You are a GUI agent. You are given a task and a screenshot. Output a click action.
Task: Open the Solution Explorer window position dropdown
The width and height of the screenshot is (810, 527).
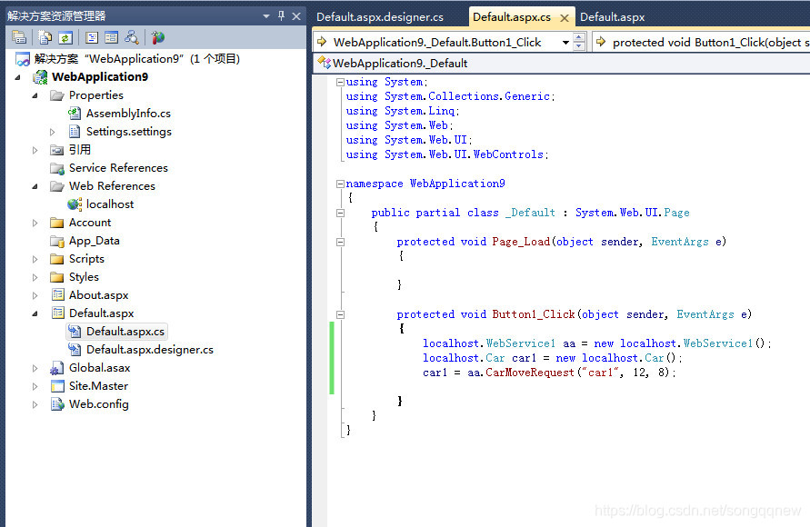(266, 16)
